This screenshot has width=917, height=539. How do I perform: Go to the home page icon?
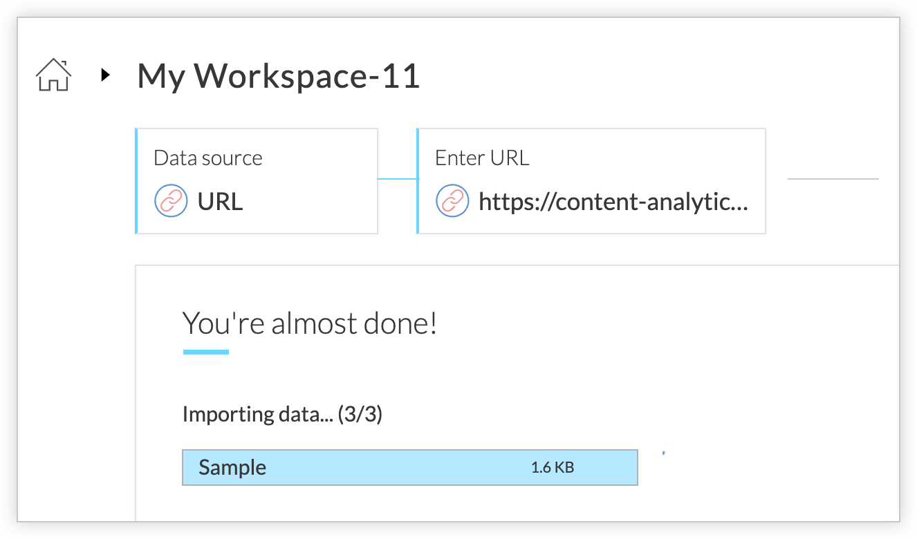coord(53,75)
